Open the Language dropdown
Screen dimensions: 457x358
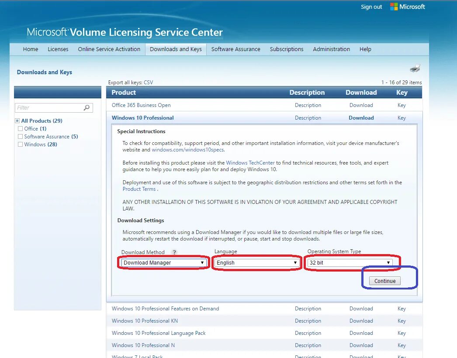coord(257,263)
